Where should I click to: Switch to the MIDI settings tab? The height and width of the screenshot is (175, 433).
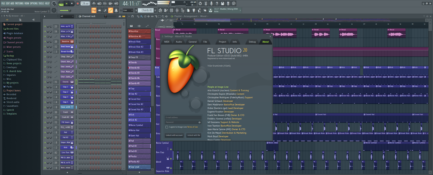[x=167, y=42]
